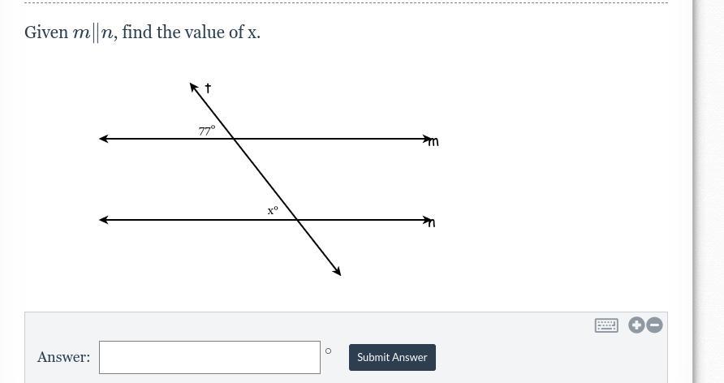Open the on-screen math keyboard icon
This screenshot has width=724, height=383.
pyautogui.click(x=606, y=325)
